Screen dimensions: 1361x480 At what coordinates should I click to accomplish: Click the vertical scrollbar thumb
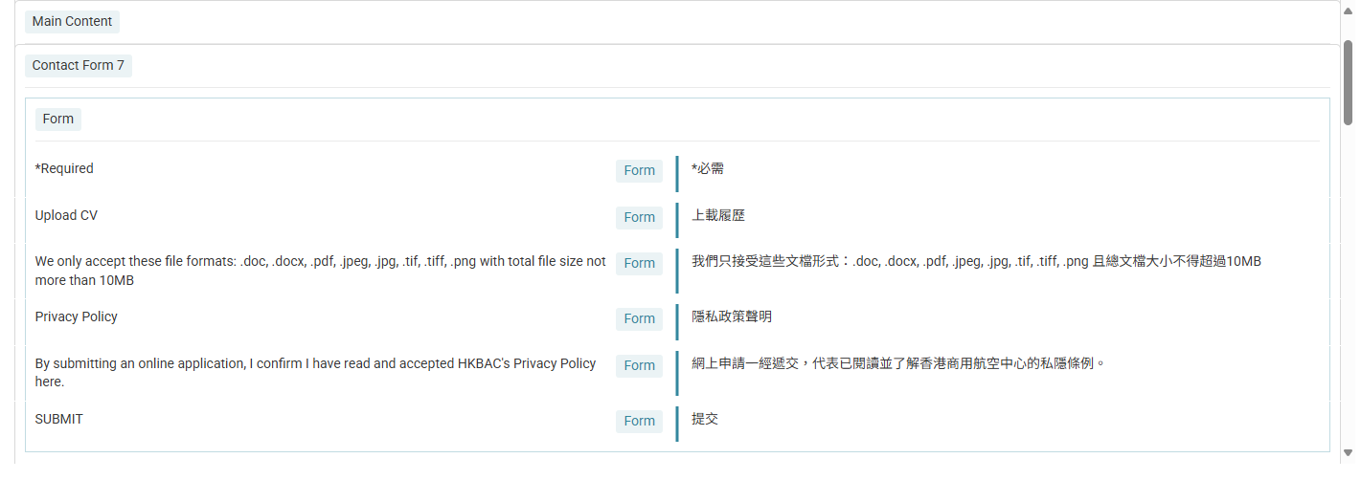(1348, 76)
